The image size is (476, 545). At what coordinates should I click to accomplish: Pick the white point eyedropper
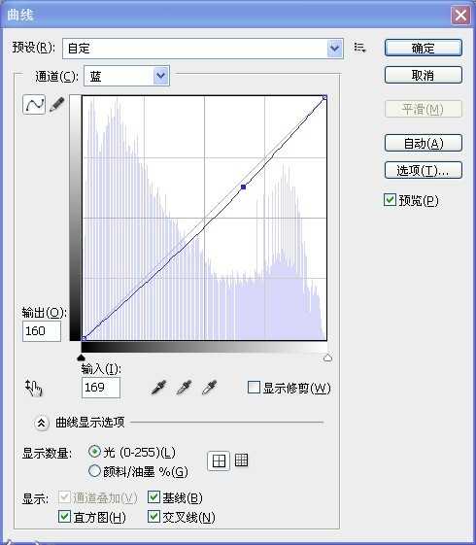point(210,388)
